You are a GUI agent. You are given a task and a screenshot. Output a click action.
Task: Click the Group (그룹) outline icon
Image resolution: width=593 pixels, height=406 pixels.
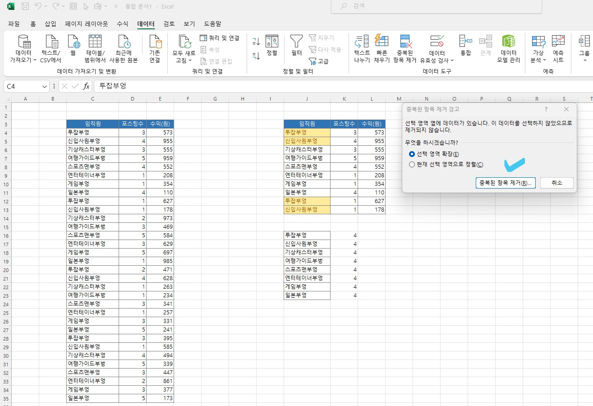(x=584, y=42)
